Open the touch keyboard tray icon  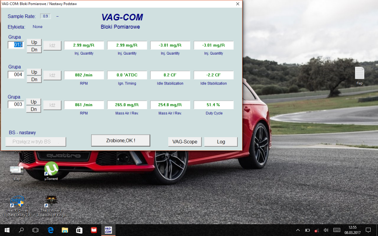(x=337, y=230)
